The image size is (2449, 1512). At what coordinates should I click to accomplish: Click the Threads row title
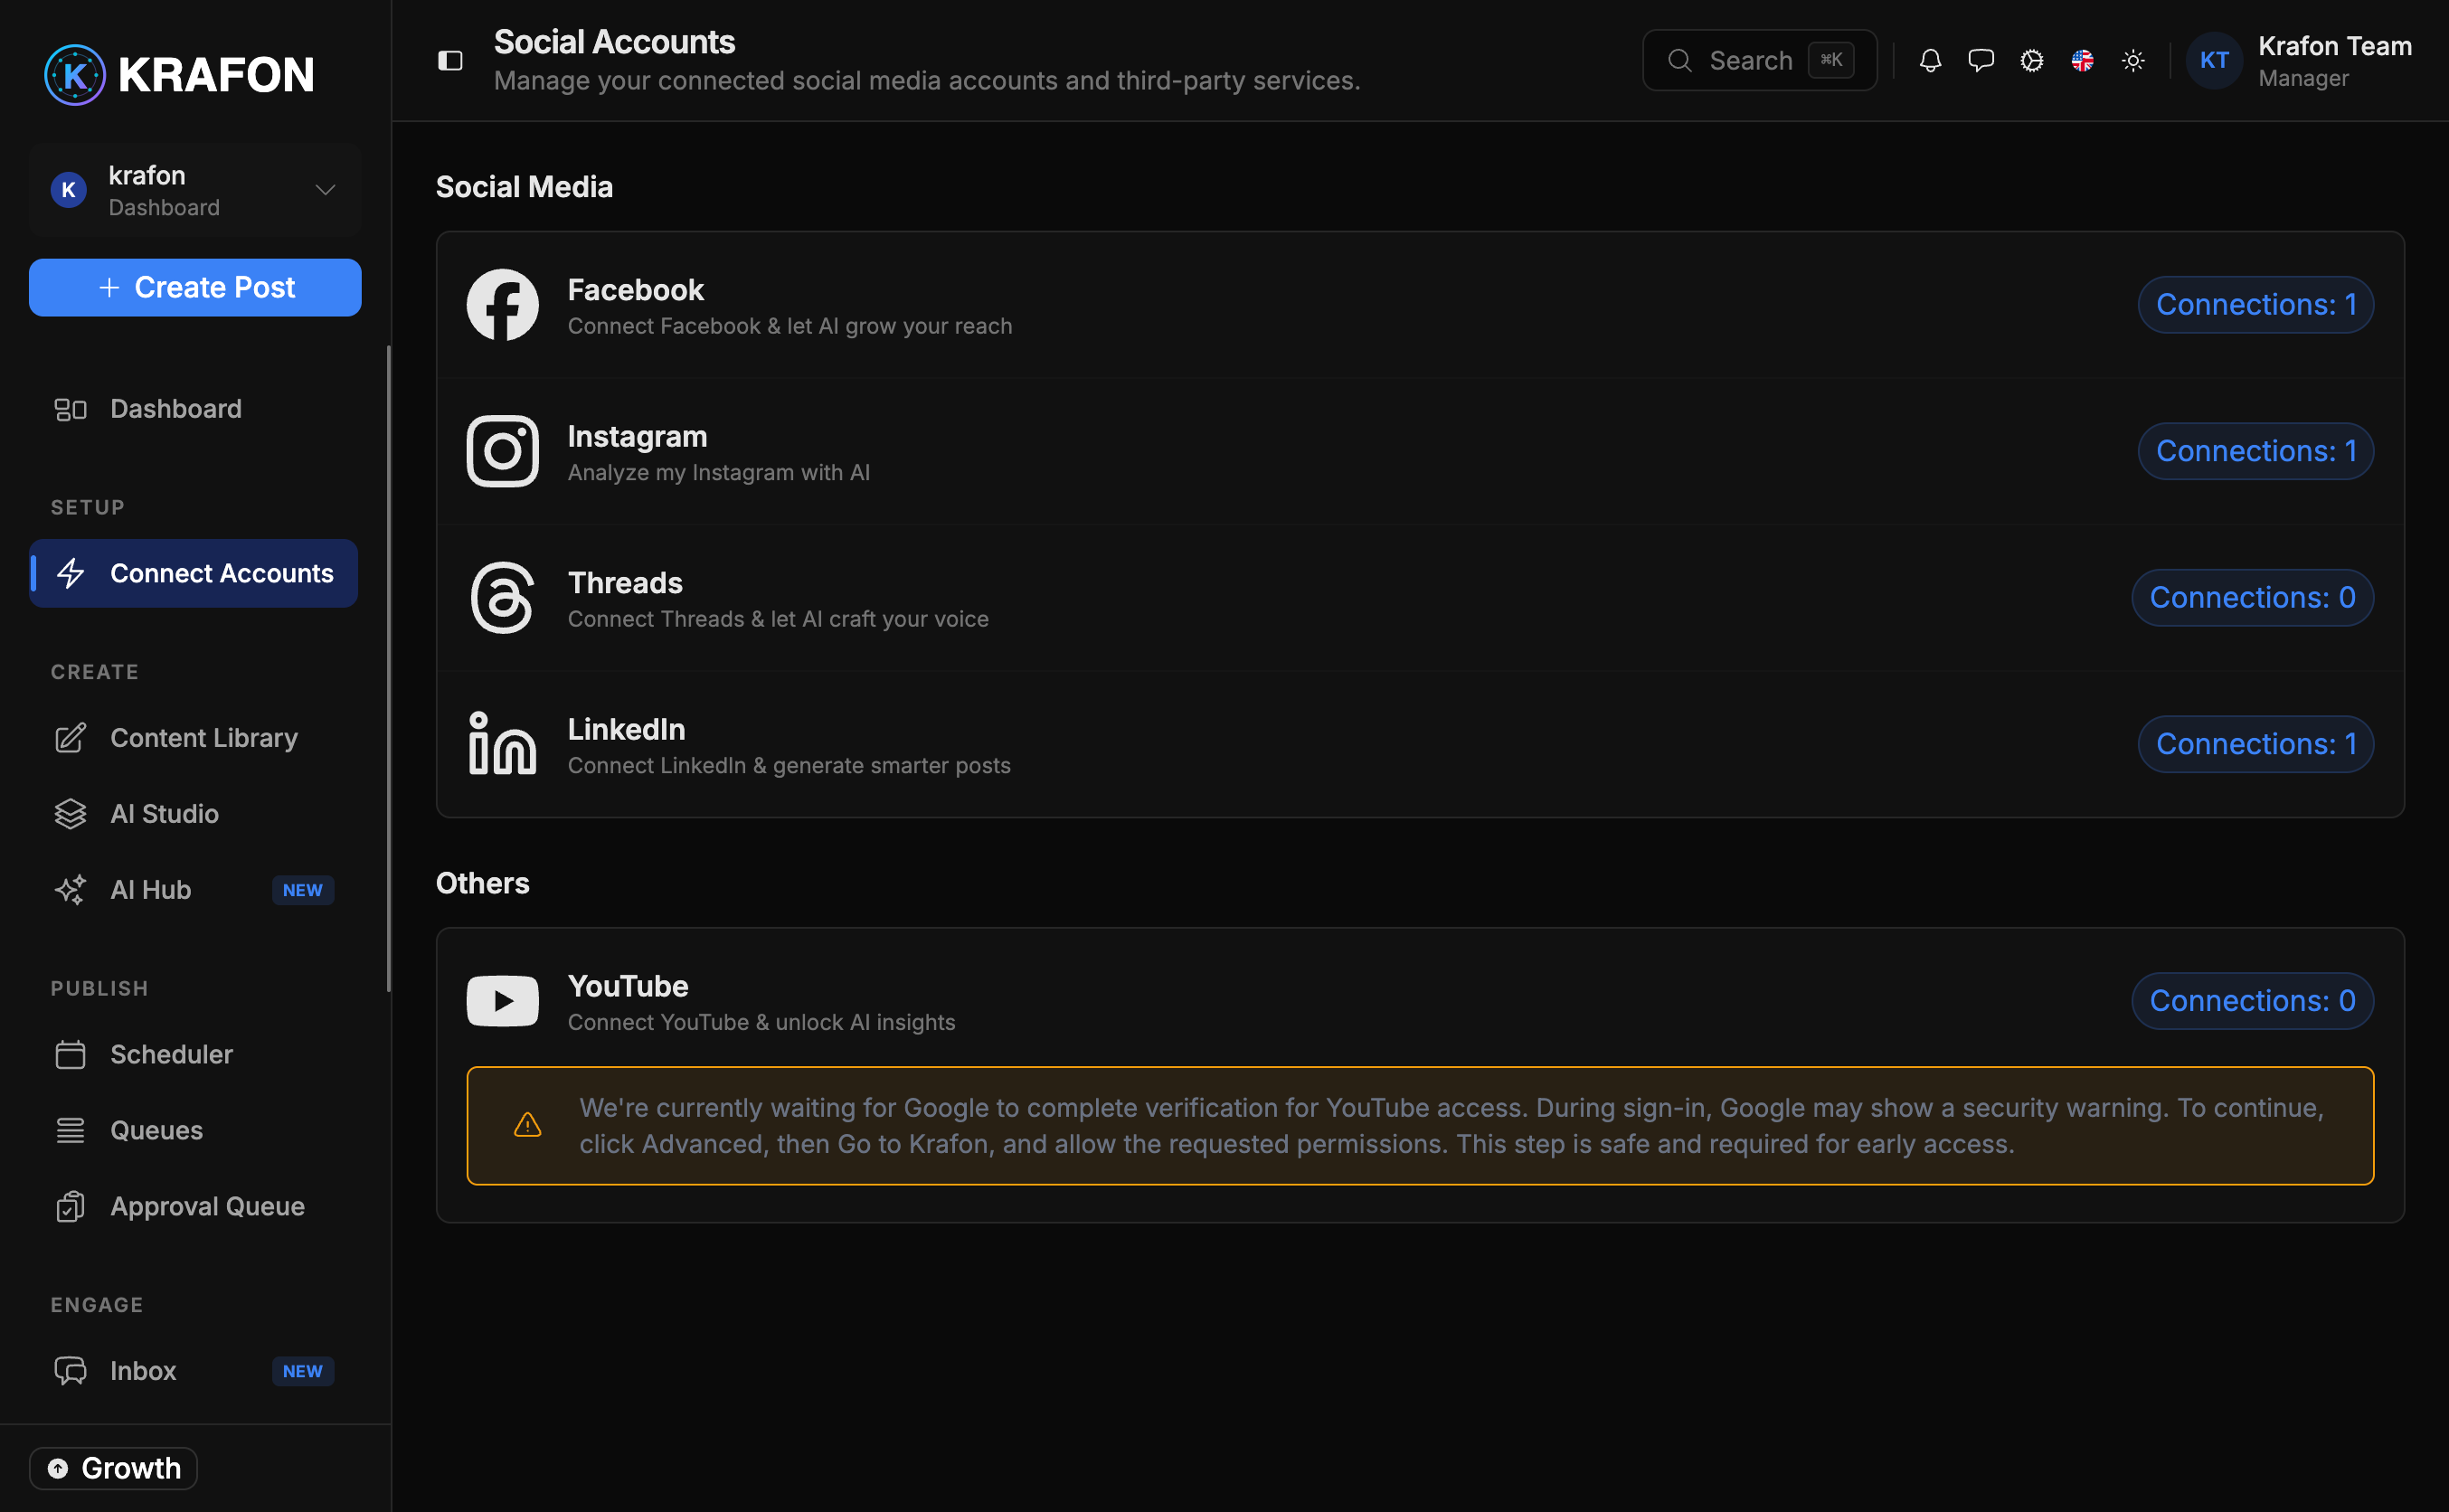tap(625, 583)
